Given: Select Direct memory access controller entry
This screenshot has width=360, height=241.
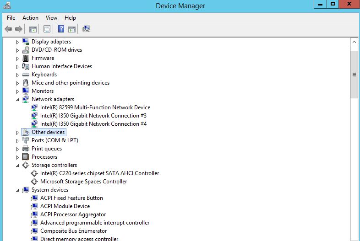Looking at the screenshot, I should pos(79,239).
